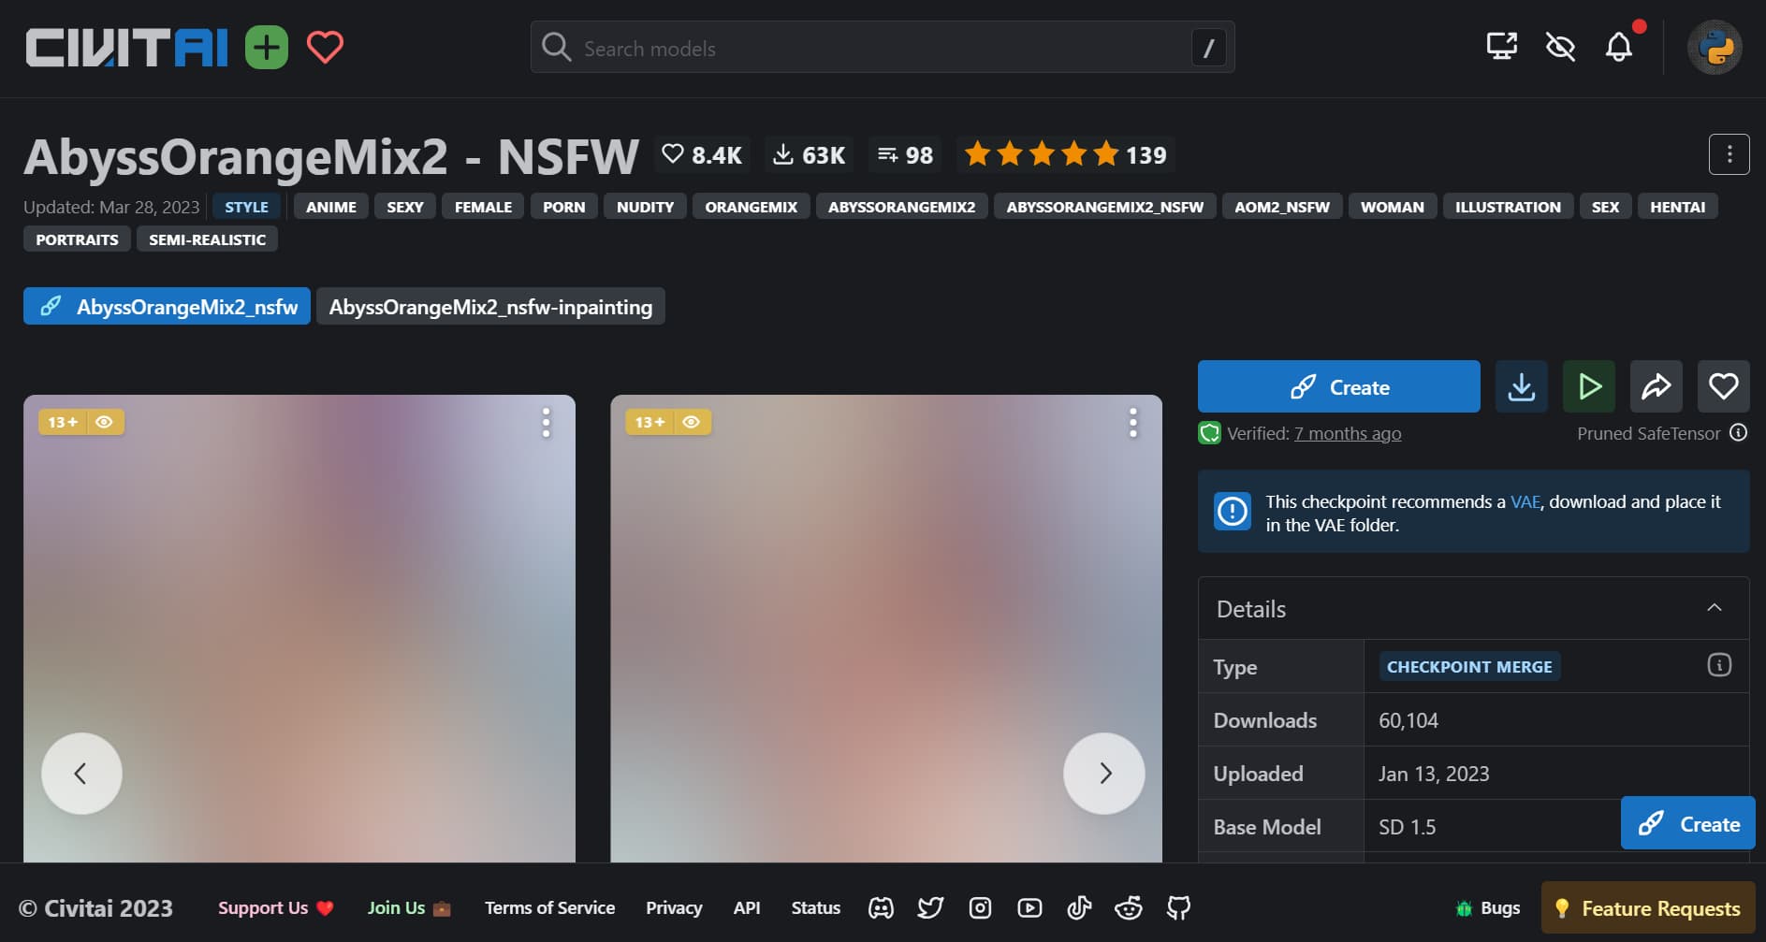Click the Bugs link
Viewport: 1766px width, 942px height.
[1488, 907]
